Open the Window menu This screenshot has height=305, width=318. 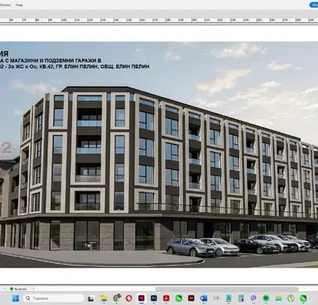tap(5, 5)
